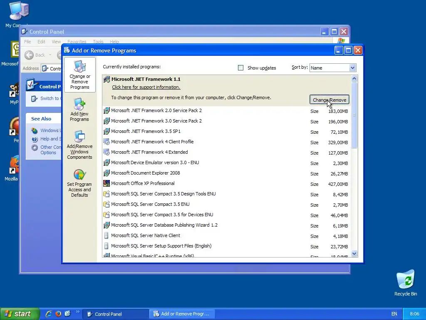Click icon of .NET Framework 3.5 SP1
This screenshot has height=320, width=426.
[x=106, y=131]
